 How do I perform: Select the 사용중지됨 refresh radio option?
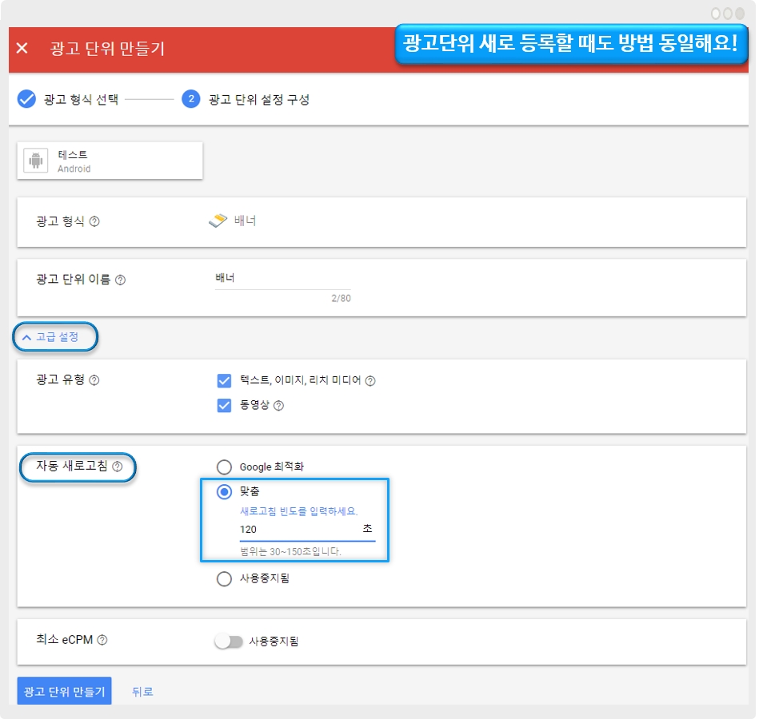(224, 579)
